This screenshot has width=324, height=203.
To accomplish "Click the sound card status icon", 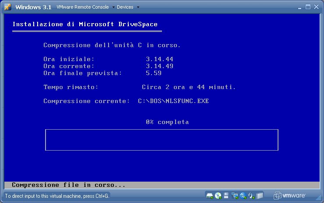I will [x=251, y=196].
